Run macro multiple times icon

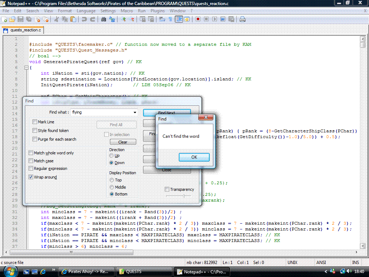[x=223, y=19]
